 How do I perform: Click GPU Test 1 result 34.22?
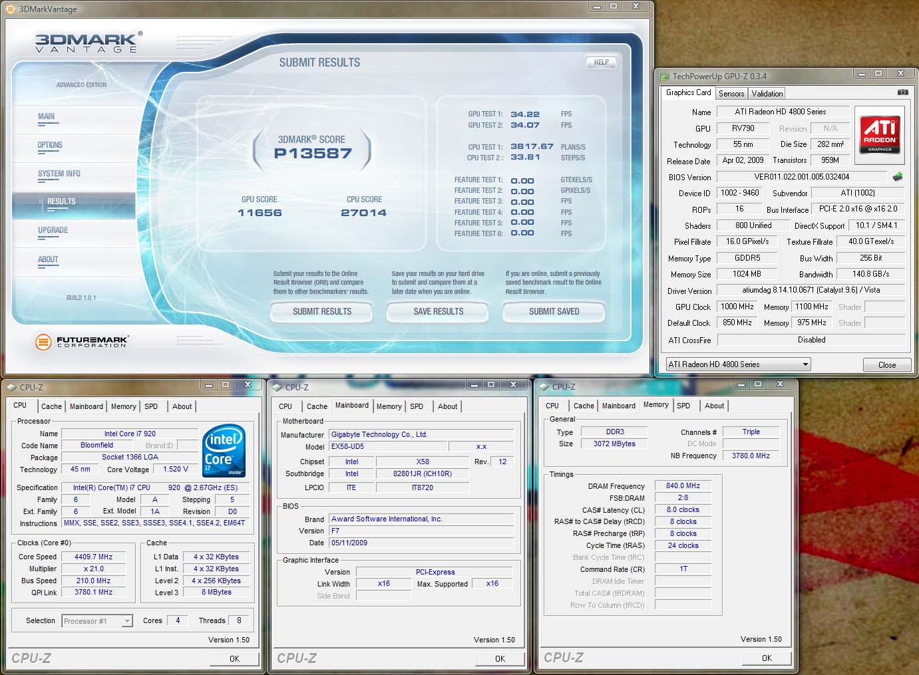525,114
